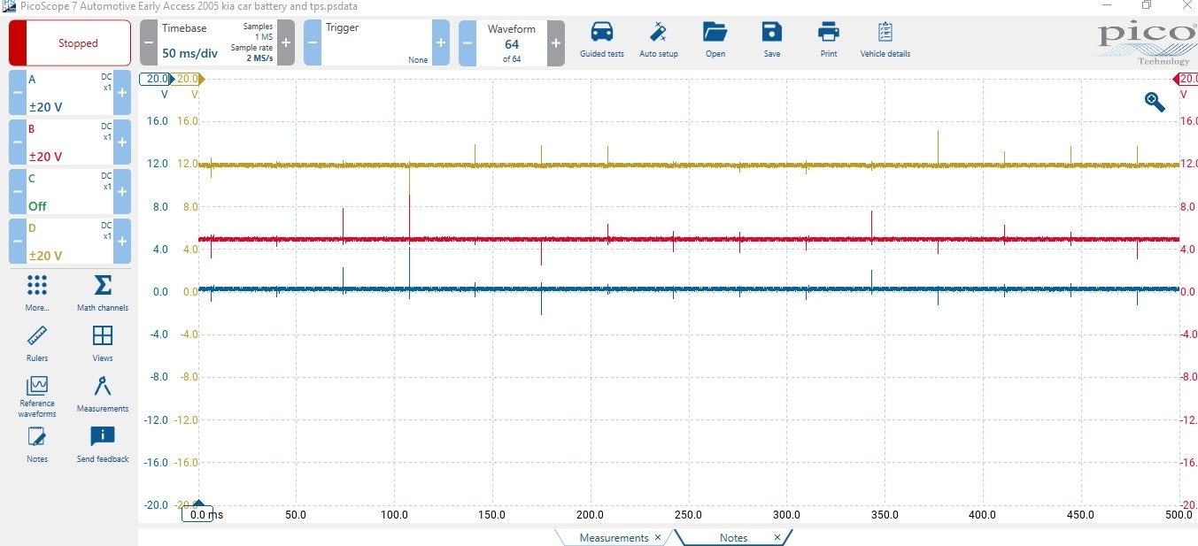
Task: Click the Print icon
Action: pyautogui.click(x=828, y=34)
